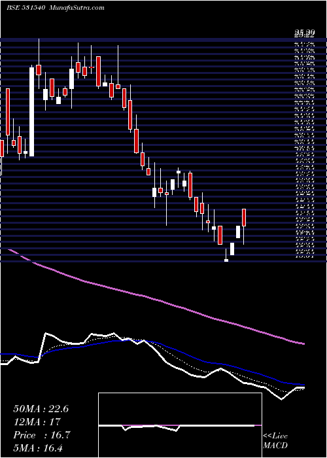Click the tall white candlestick near chart left
The height and width of the screenshot is (458, 327).
pyautogui.click(x=31, y=112)
